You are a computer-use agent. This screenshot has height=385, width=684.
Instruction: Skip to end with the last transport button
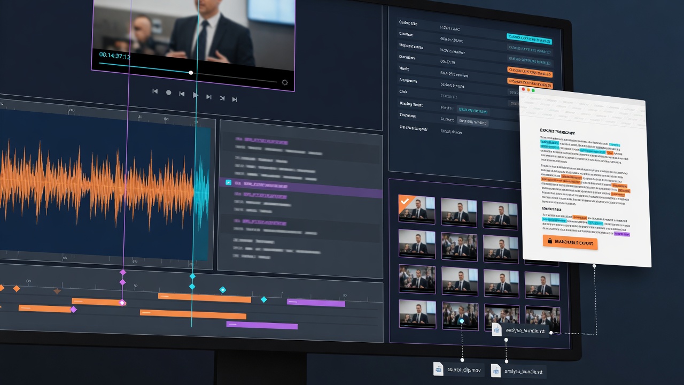[235, 99]
